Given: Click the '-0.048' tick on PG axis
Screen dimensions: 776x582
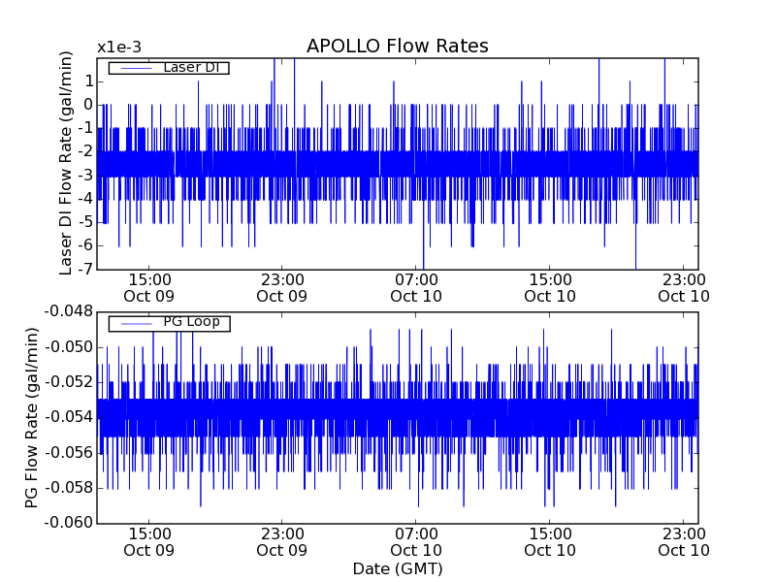Looking at the screenshot, I should (x=68, y=311).
